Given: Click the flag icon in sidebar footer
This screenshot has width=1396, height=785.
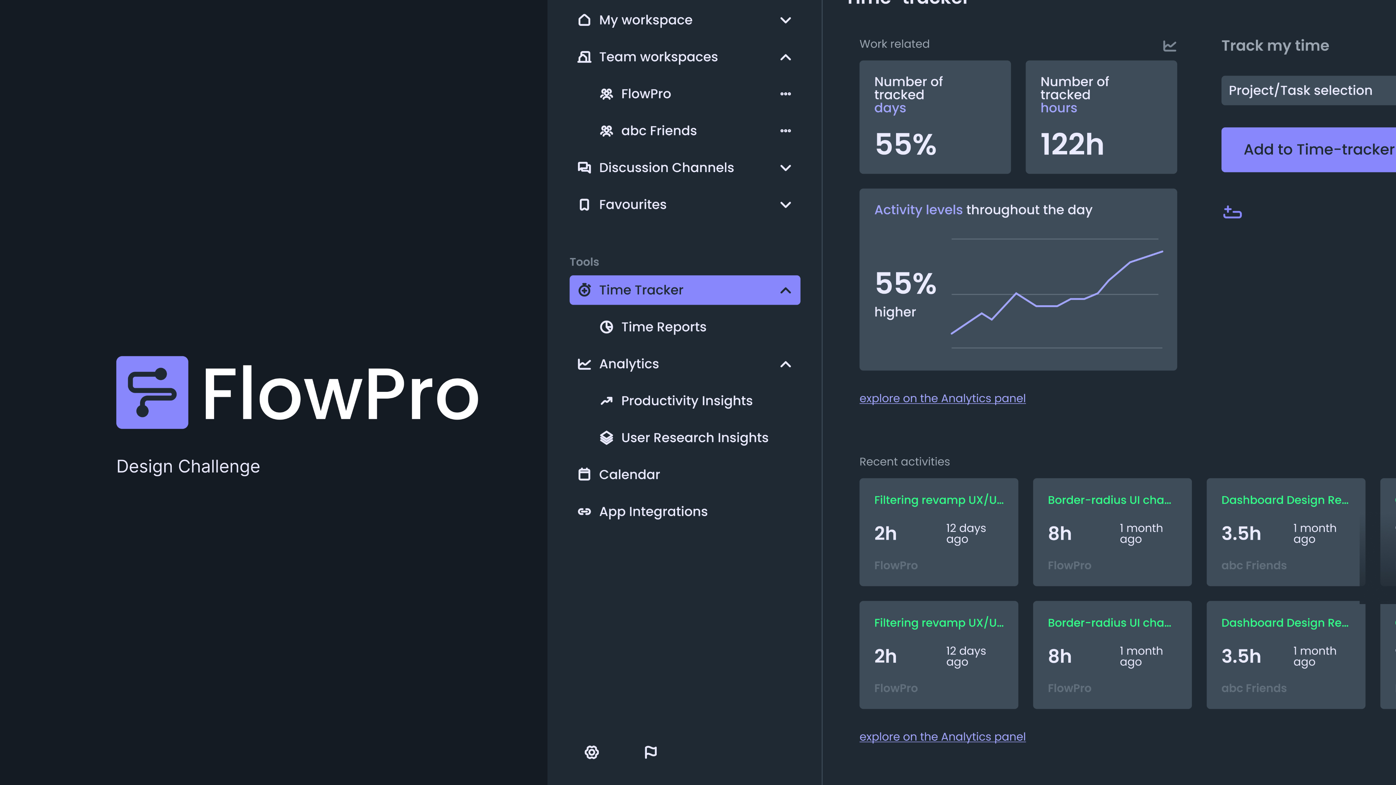Looking at the screenshot, I should click(x=650, y=752).
